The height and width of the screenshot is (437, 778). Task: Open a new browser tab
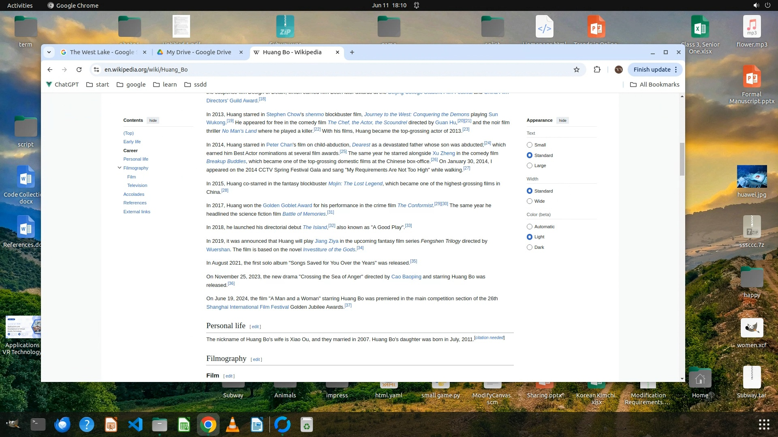[352, 52]
